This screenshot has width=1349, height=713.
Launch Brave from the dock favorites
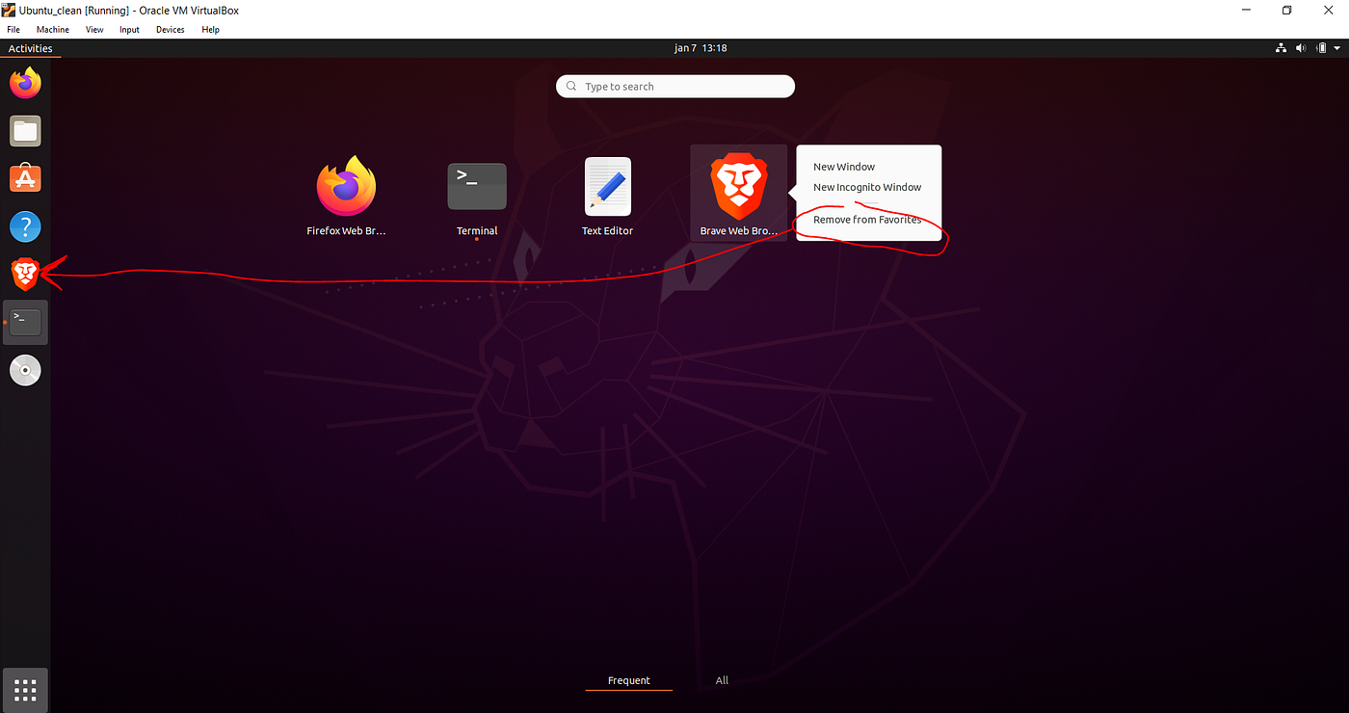[x=26, y=276]
